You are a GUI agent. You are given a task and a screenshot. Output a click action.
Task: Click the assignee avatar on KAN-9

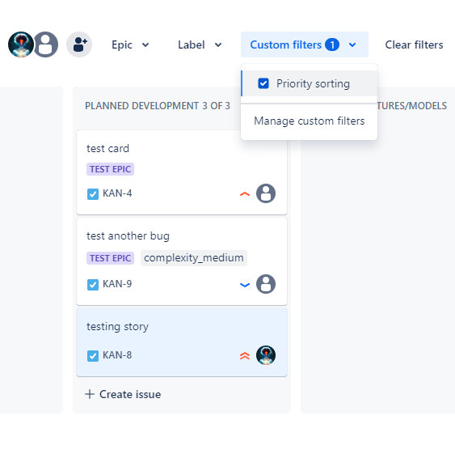click(x=266, y=284)
